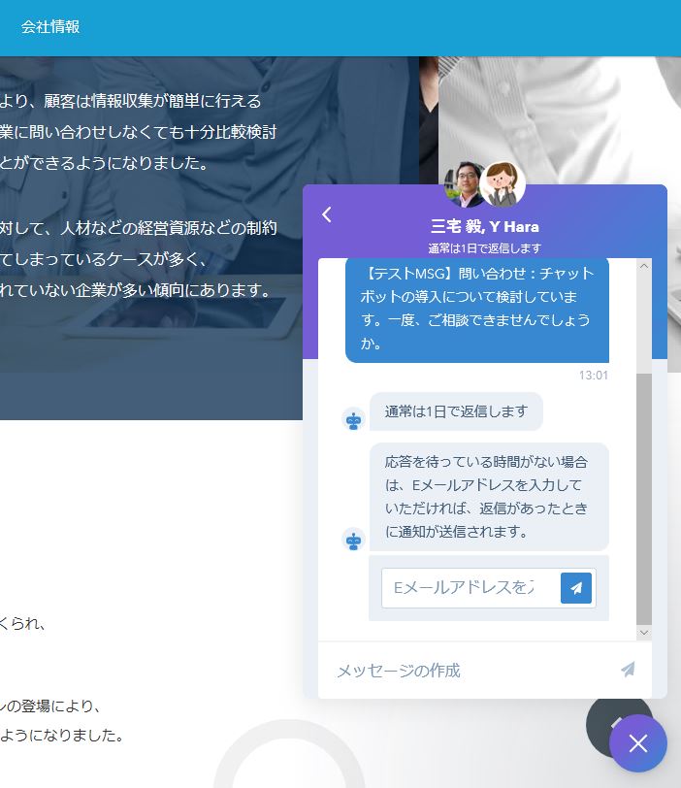681x788 pixels.
Task: Click the bot icon beside the email prompt message
Action: pos(354,540)
